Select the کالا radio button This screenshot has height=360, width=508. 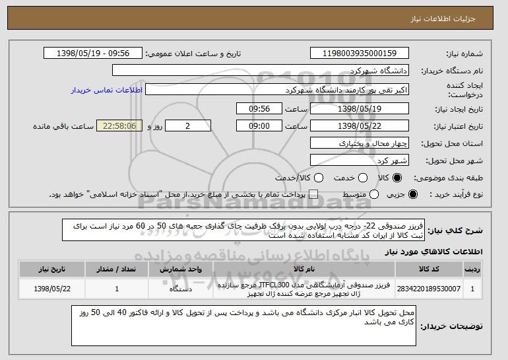397,178
